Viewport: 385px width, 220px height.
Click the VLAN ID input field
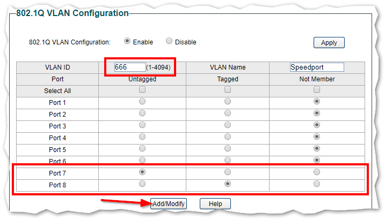[130, 67]
